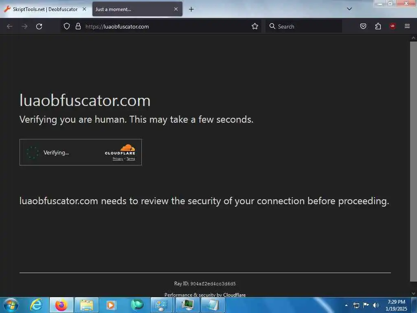View site security padlock info

tap(78, 26)
